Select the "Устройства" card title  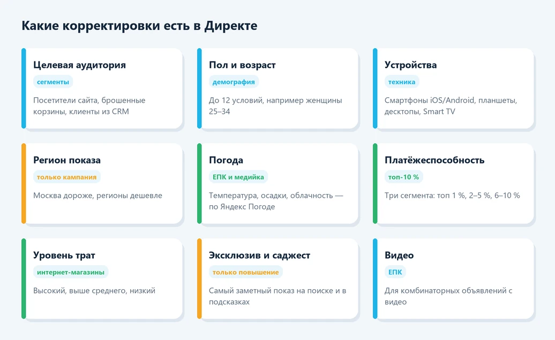(x=410, y=65)
